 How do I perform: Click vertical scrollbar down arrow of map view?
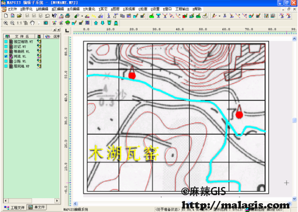pyautogui.click(x=295, y=199)
